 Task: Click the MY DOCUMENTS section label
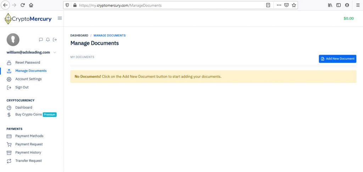(82, 57)
